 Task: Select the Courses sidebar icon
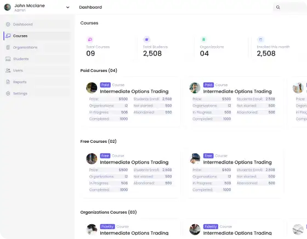click(8, 36)
